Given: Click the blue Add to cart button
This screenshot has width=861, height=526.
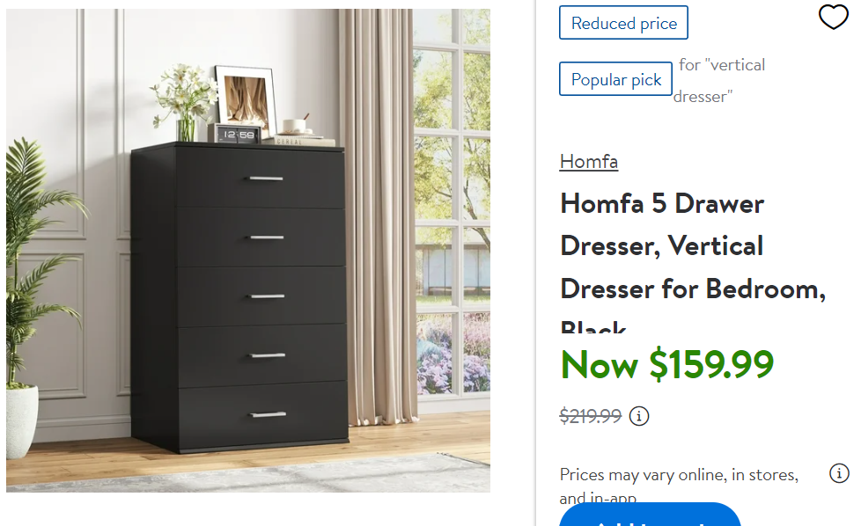Looking at the screenshot, I should 650,515.
